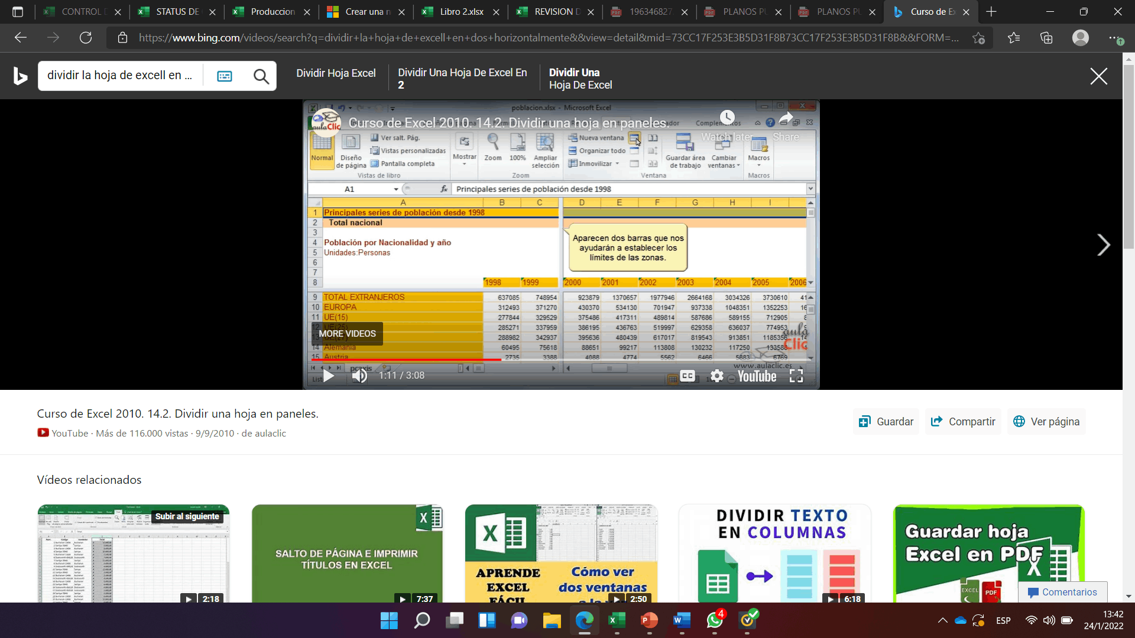Toggle the favorites star in the address bar
The height and width of the screenshot is (638, 1135).
coord(980,37)
